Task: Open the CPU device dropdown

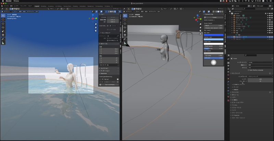Action: (x=260, y=67)
